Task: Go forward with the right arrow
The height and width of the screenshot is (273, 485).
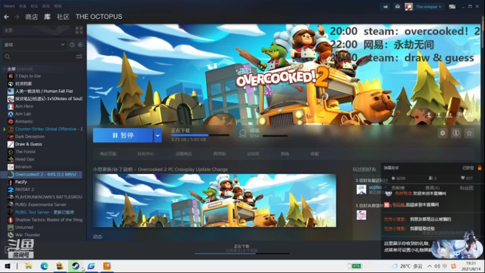Action: 17,17
